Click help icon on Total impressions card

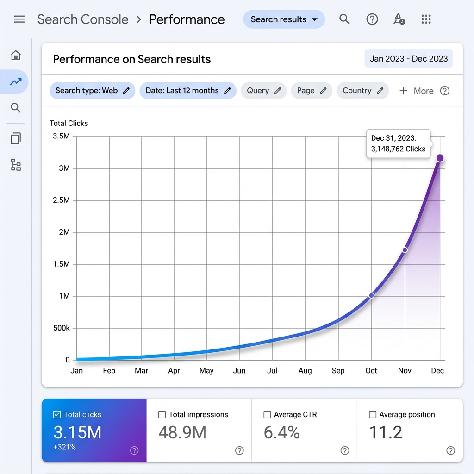239,450
